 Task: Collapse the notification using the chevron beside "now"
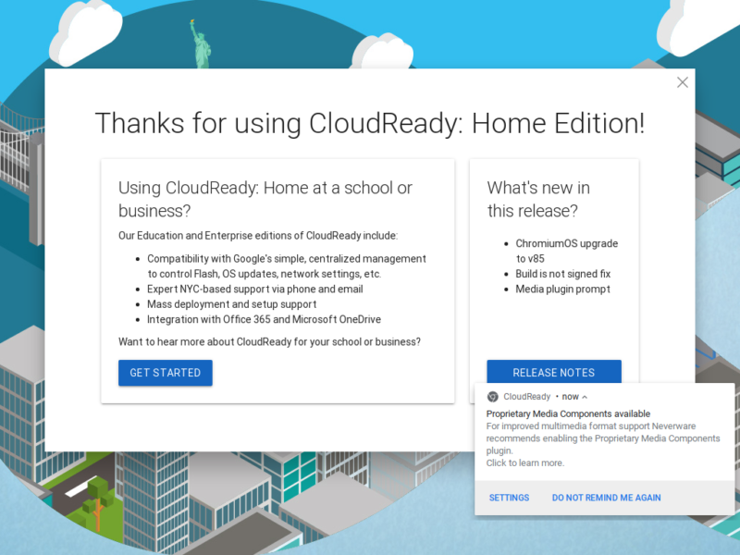coord(584,395)
